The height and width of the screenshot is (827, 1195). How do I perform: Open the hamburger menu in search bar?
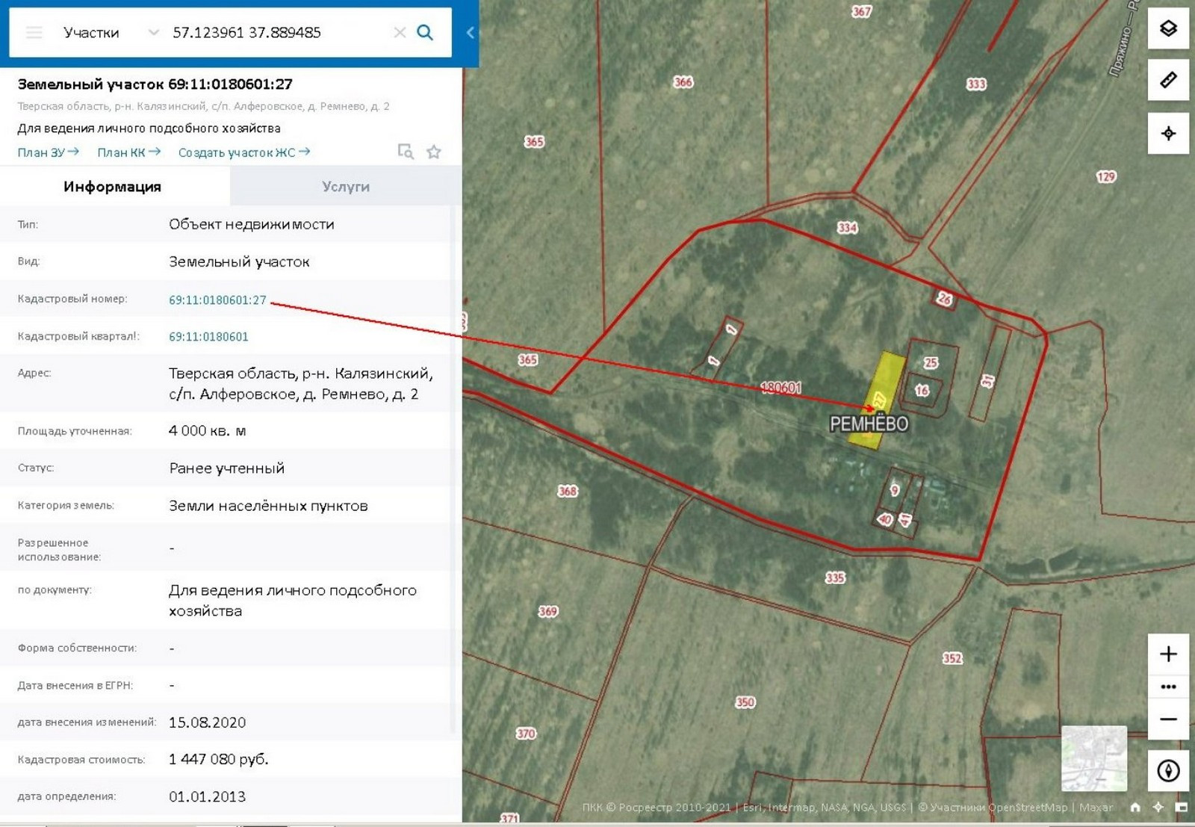pyautogui.click(x=34, y=33)
